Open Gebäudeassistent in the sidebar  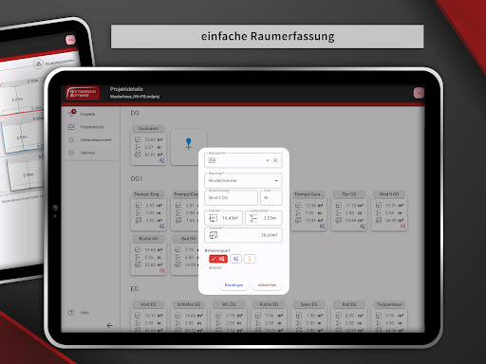[96, 140]
